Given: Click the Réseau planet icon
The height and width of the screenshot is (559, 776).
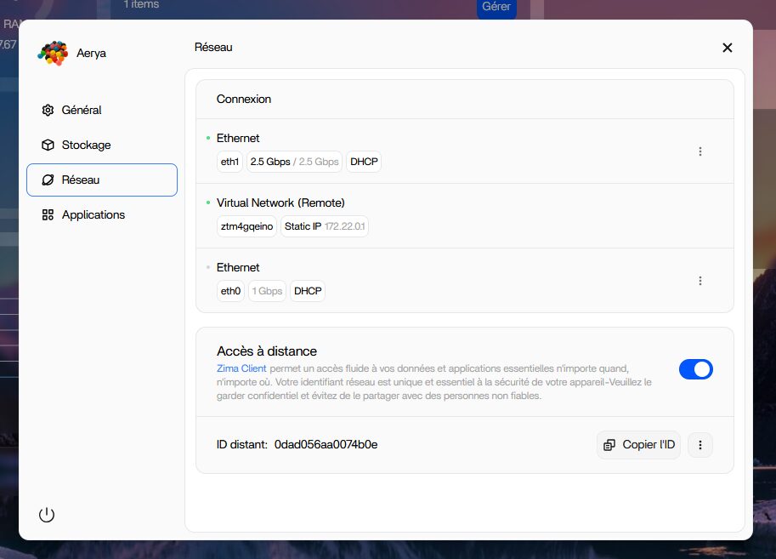Looking at the screenshot, I should coord(48,180).
